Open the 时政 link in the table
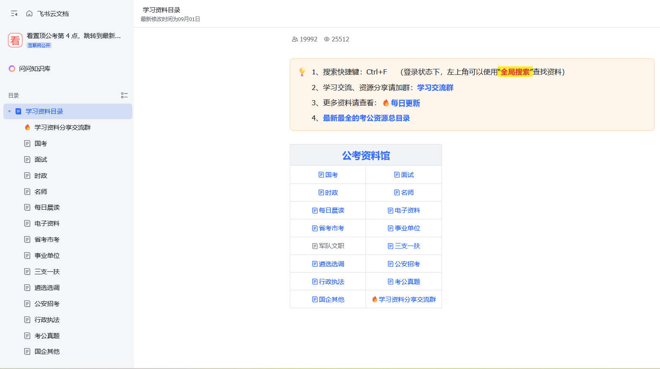The width and height of the screenshot is (660, 369). coord(328,193)
